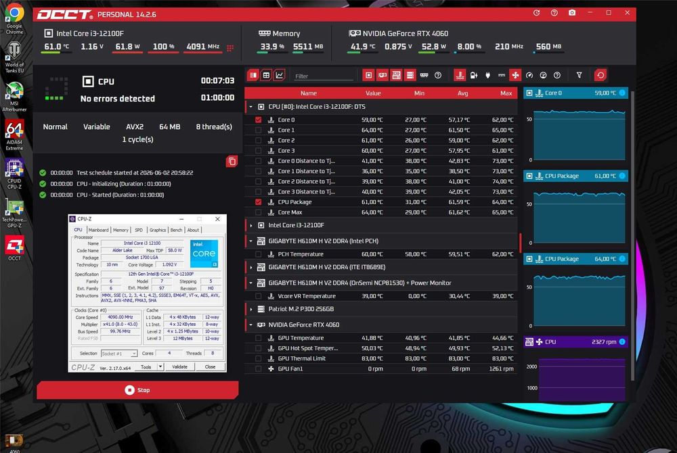Click the blue info dot on Core 0 graph
Viewport: 677px width, 453px height.
coord(622,93)
